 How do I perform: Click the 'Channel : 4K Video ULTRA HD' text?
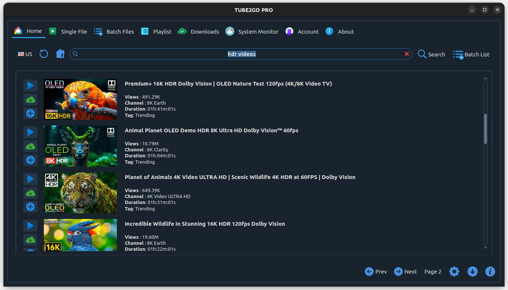157,197
